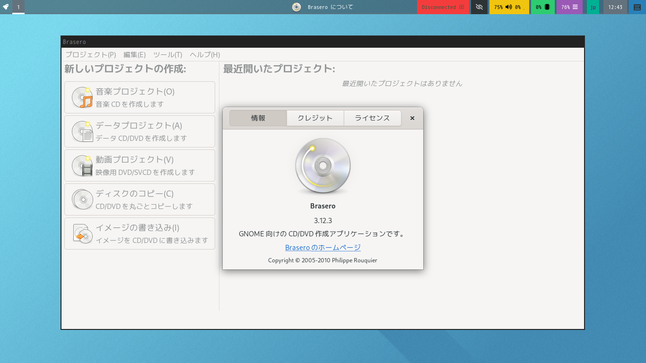This screenshot has height=363, width=646.
Task: Click the CPU chip indicator in the panel
Action: pyautogui.click(x=547, y=7)
